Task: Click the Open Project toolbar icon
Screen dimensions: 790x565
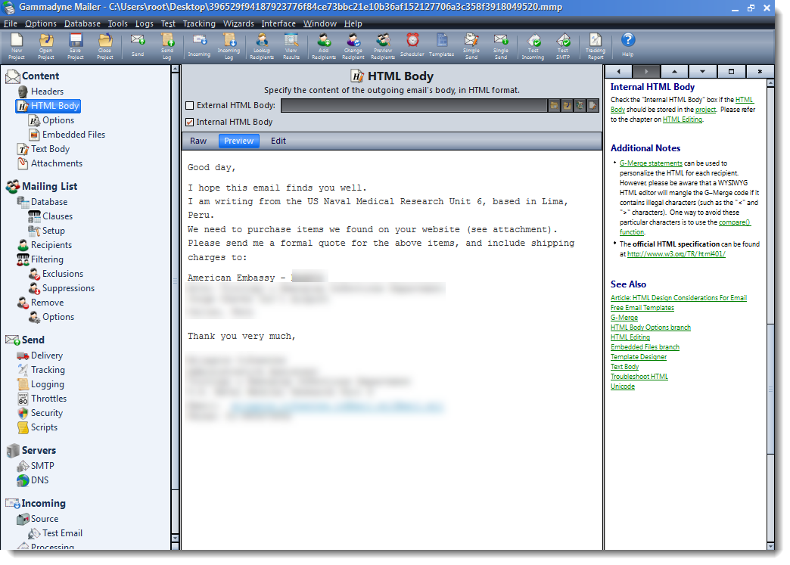Action: click(46, 46)
